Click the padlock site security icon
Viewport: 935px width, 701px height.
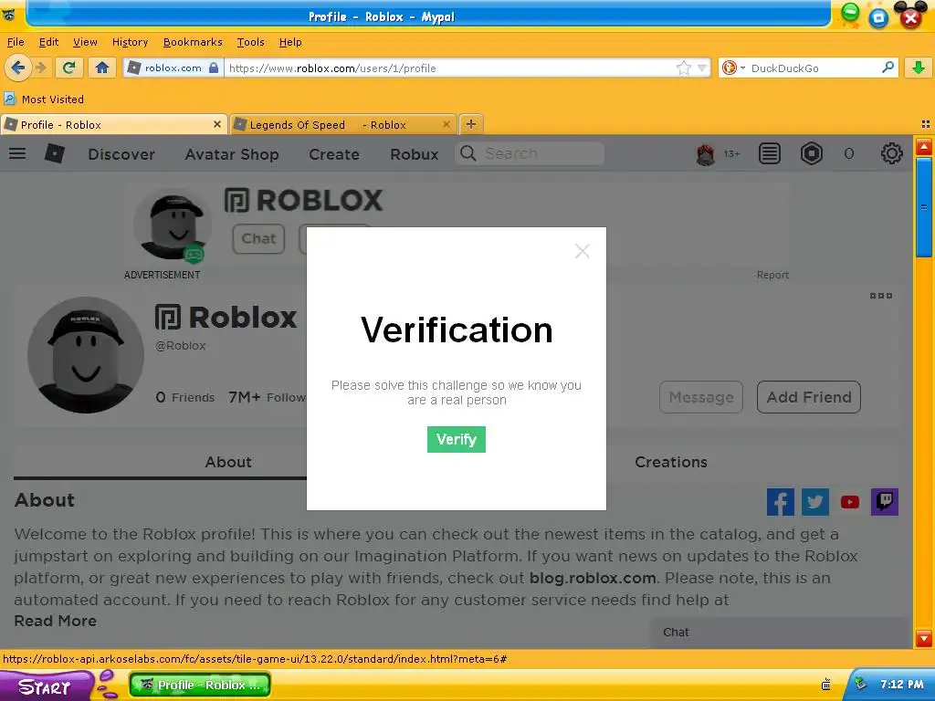pyautogui.click(x=214, y=68)
